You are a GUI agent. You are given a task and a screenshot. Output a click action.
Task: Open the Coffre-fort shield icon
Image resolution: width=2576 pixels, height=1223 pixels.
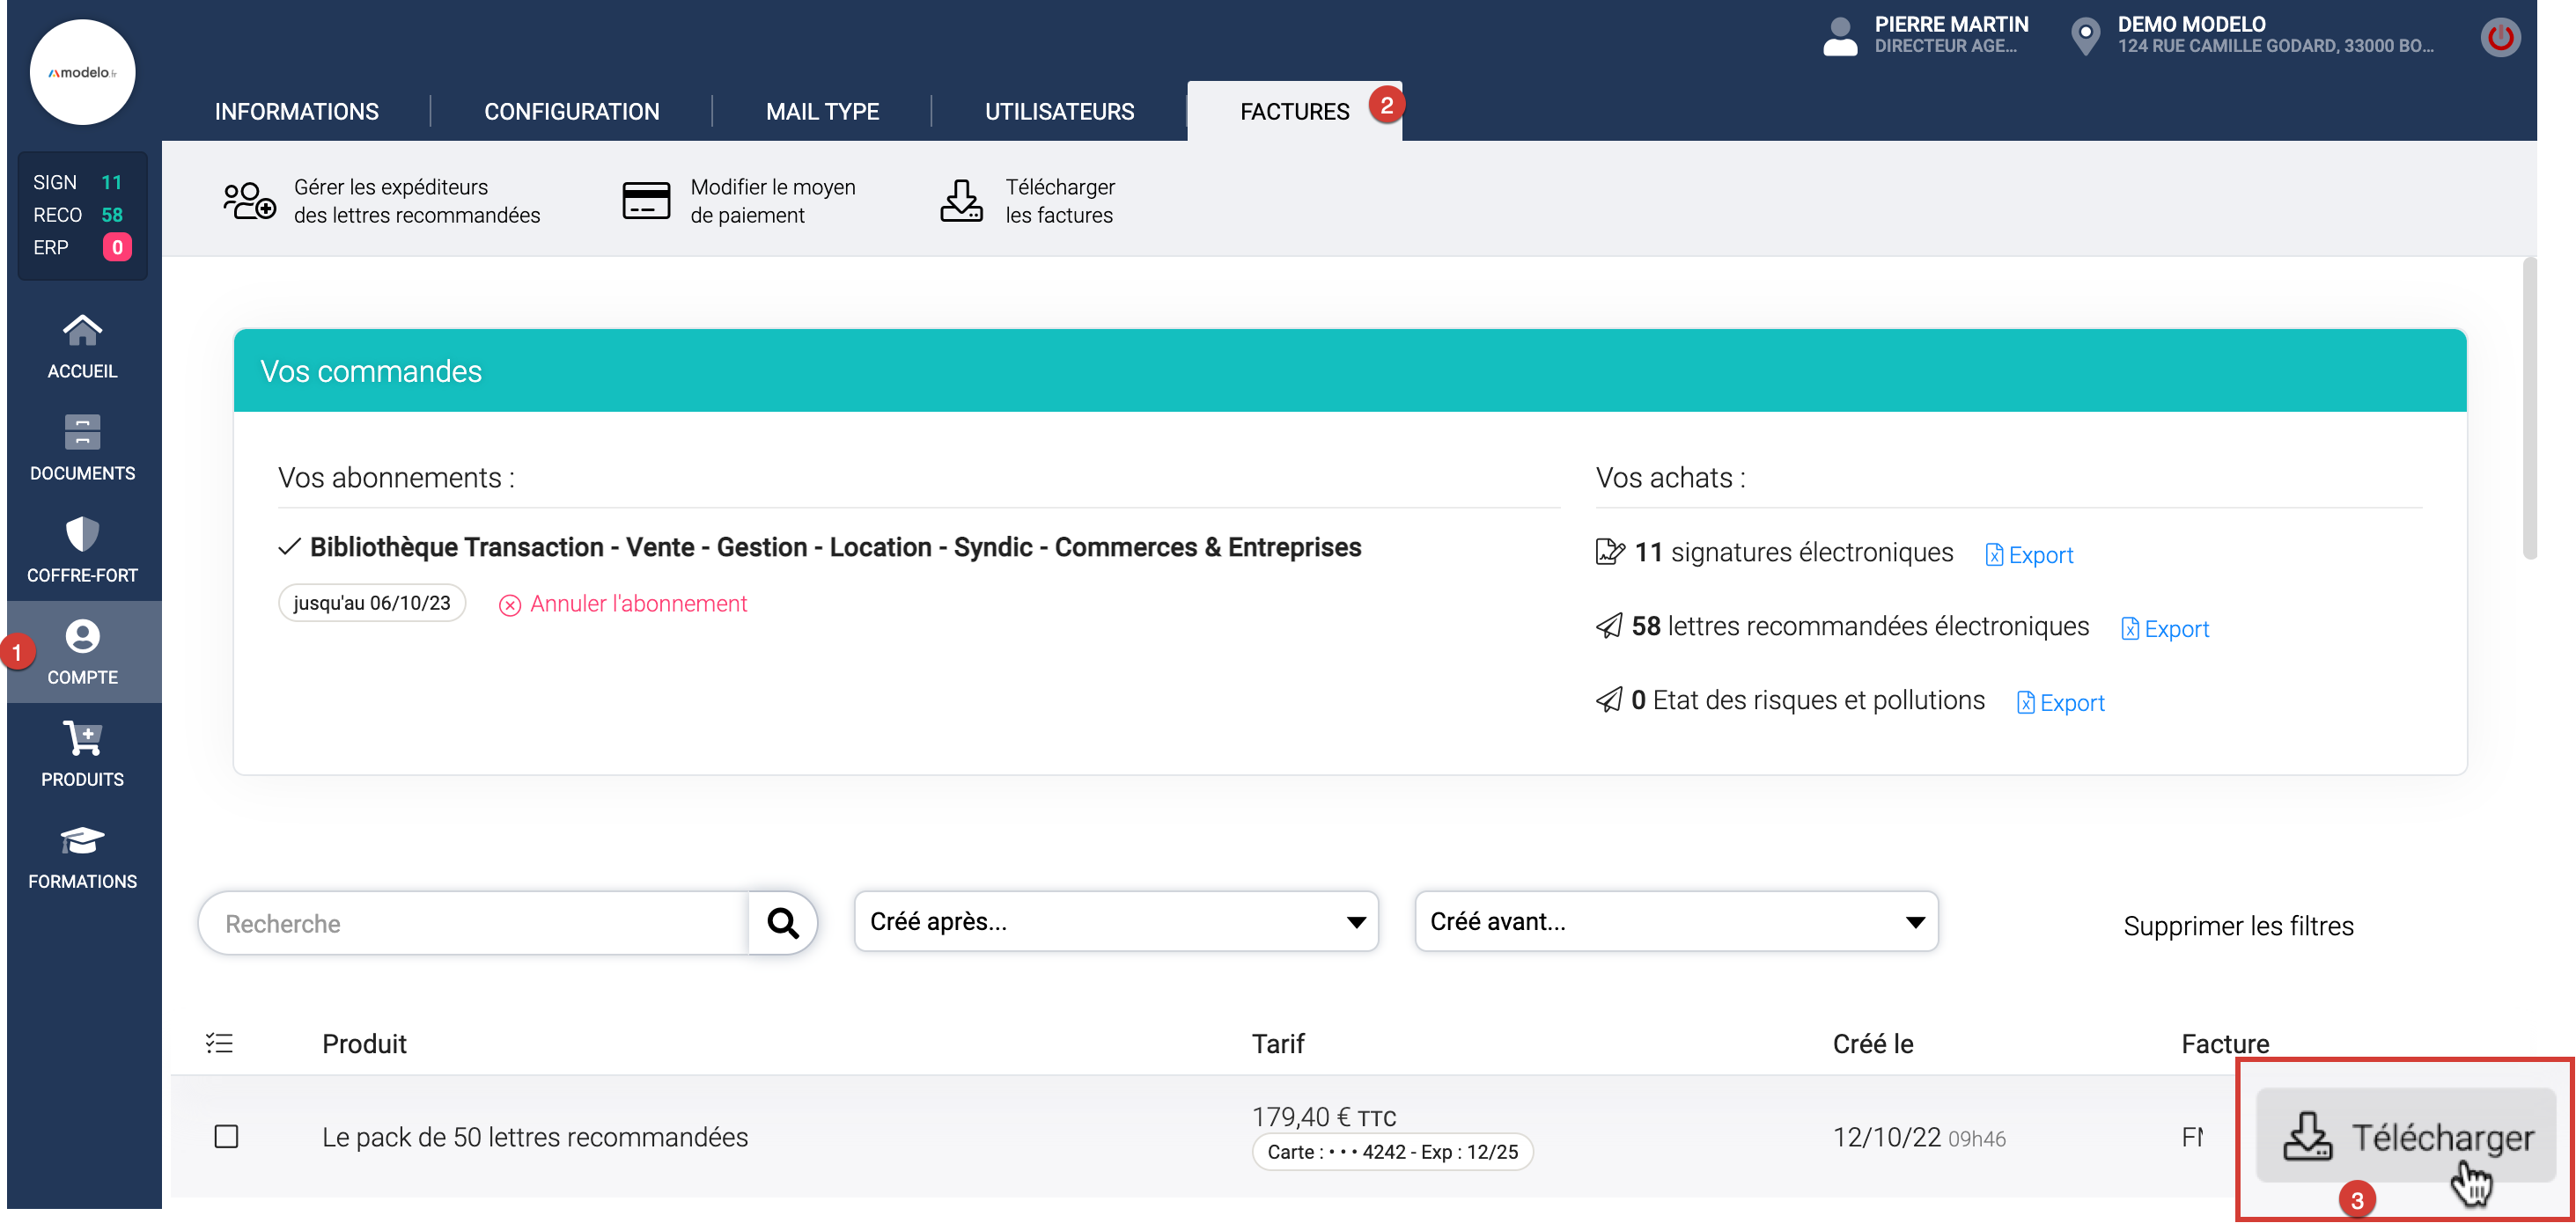point(82,550)
